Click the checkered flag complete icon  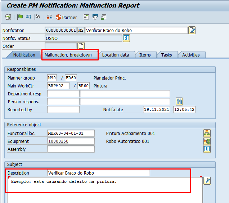[37, 17]
